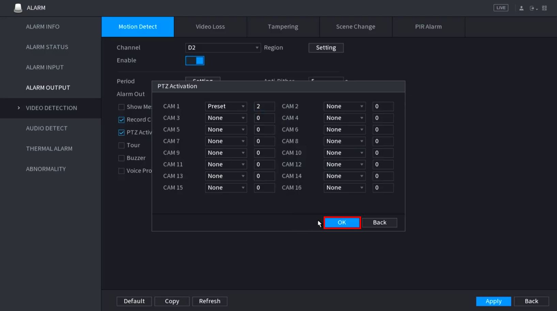Open the PIR Alarm tab
This screenshot has height=311, width=557.
(x=428, y=27)
